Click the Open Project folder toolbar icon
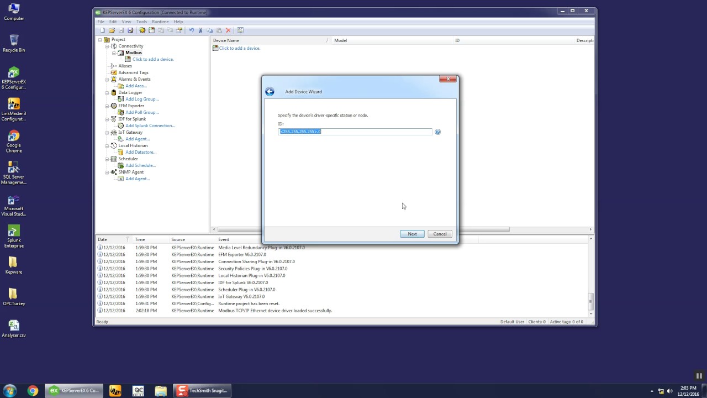 click(112, 30)
